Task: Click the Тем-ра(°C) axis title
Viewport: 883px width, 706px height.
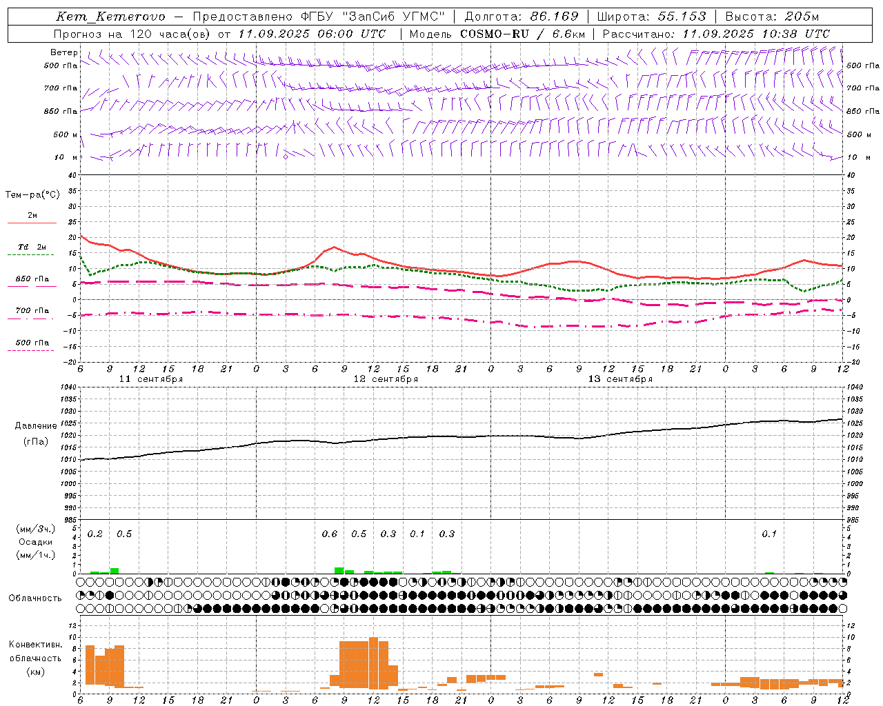Action: click(x=32, y=195)
